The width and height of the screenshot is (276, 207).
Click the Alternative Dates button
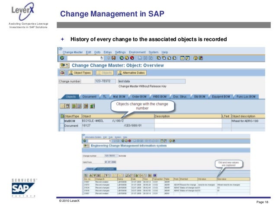132,73
